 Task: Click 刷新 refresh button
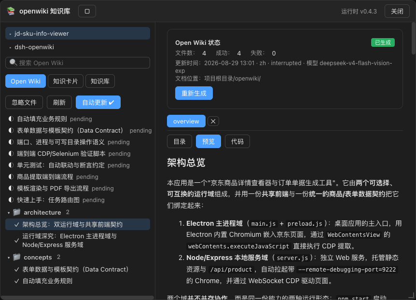click(59, 102)
